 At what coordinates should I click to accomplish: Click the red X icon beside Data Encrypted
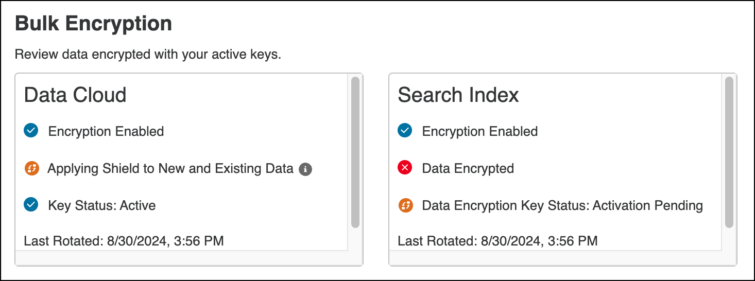point(405,168)
